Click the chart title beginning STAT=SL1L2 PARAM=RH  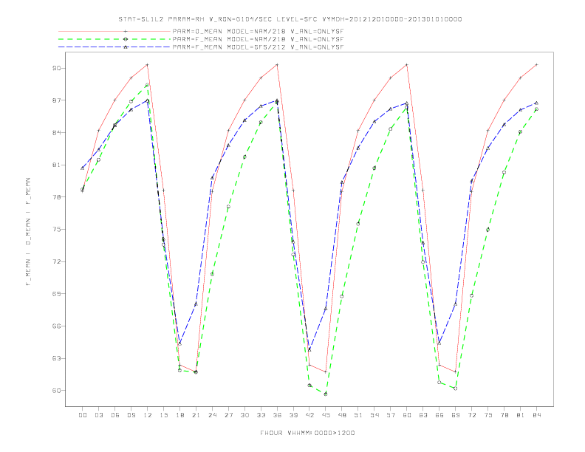(290, 19)
